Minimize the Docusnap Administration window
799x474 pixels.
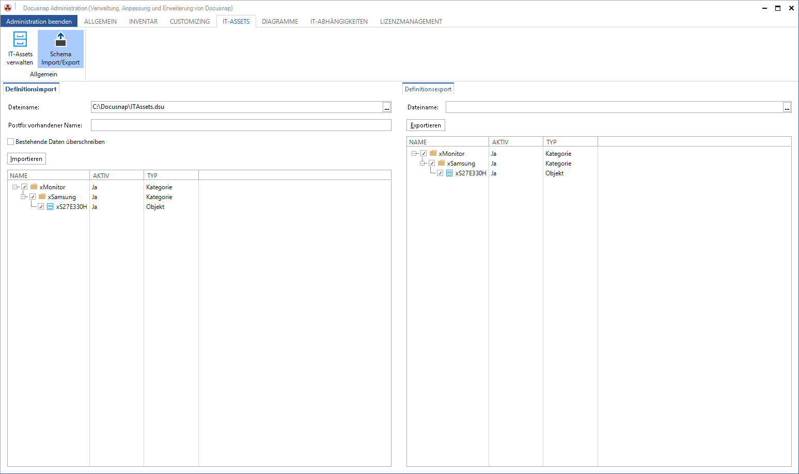pos(764,8)
